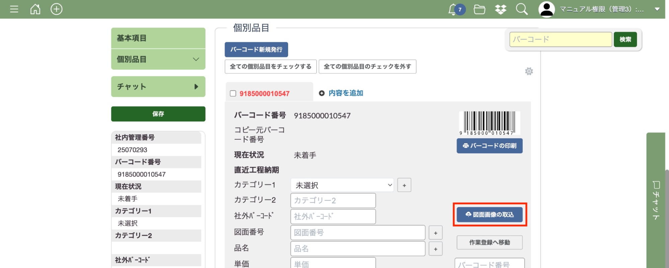Click the user profile avatar
Image resolution: width=669 pixels, height=268 pixels.
tap(547, 9)
